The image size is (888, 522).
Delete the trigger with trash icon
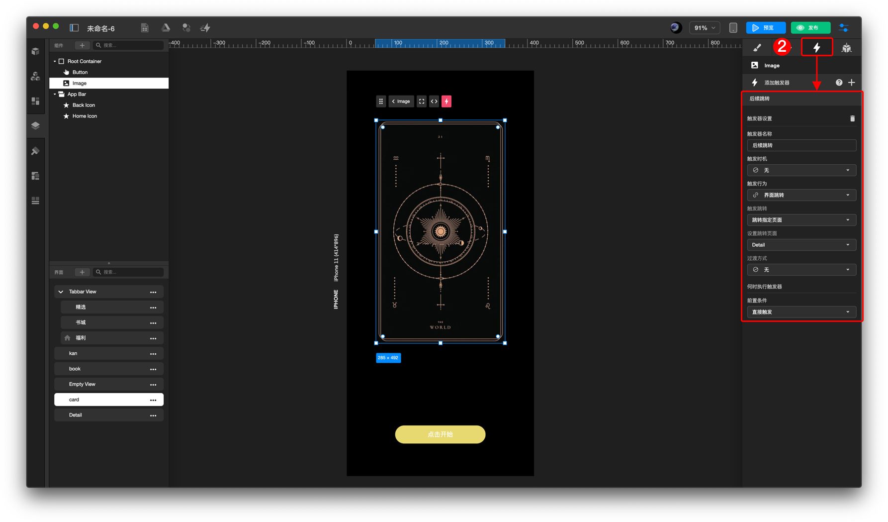coord(852,118)
